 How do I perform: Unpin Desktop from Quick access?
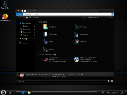tap(35, 26)
